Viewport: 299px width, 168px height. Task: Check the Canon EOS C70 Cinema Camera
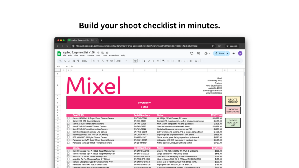pos(68,121)
